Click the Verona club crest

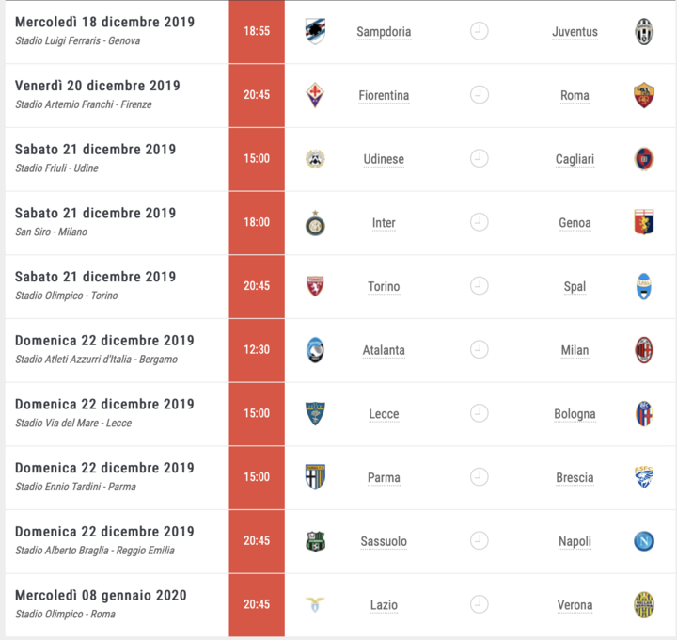click(643, 605)
